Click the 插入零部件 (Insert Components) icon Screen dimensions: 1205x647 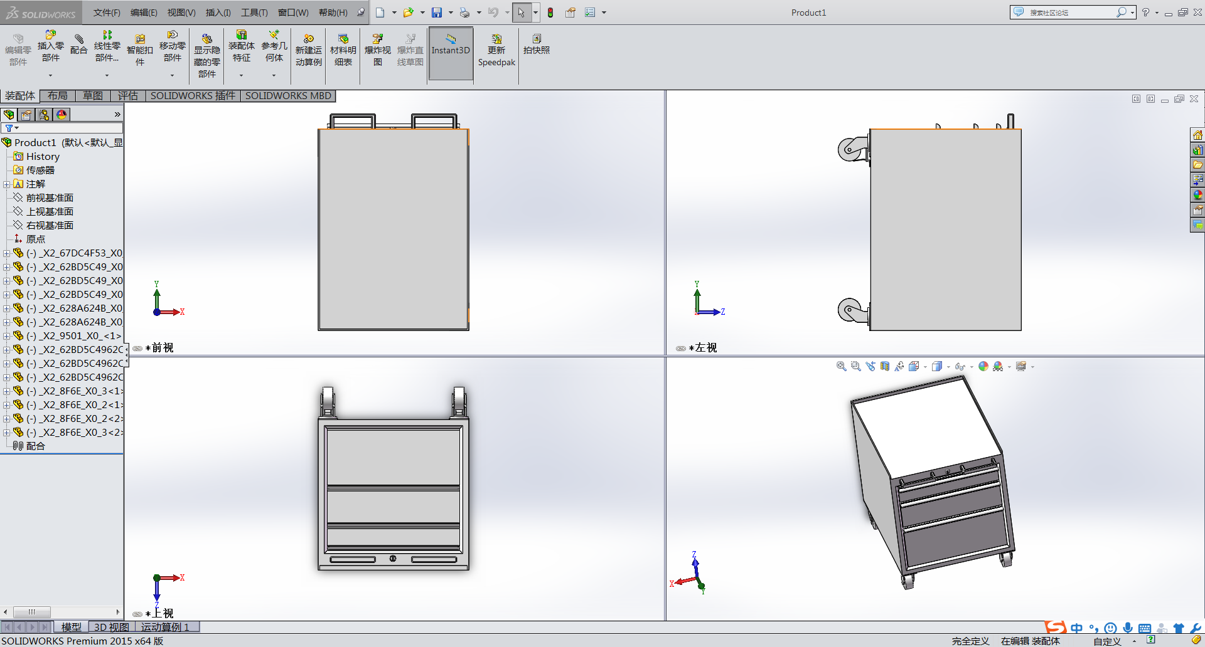click(50, 46)
